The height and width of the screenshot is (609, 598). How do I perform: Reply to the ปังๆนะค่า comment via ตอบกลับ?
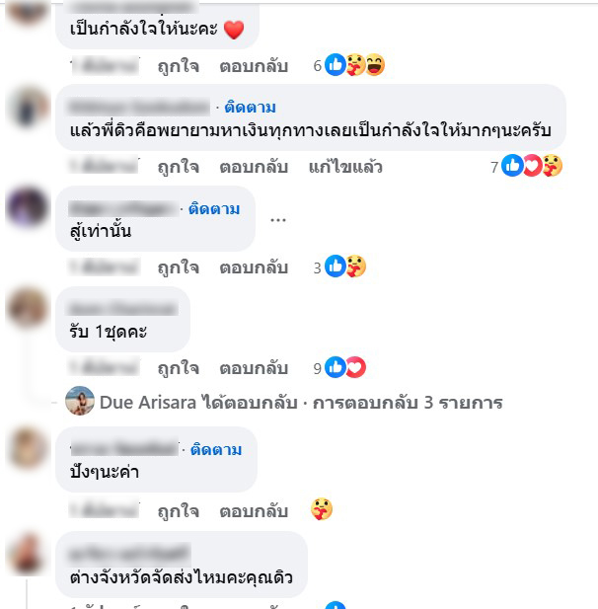tap(254, 510)
